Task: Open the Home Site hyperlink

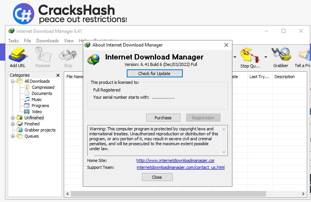Action: 175,160
